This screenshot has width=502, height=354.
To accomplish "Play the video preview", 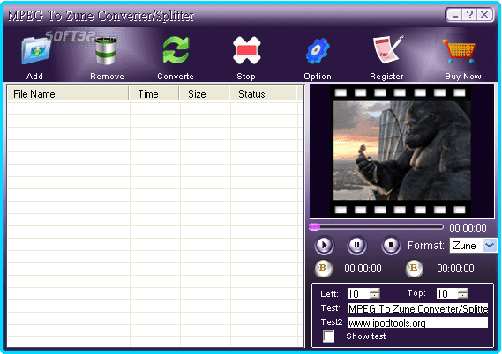I will click(324, 246).
